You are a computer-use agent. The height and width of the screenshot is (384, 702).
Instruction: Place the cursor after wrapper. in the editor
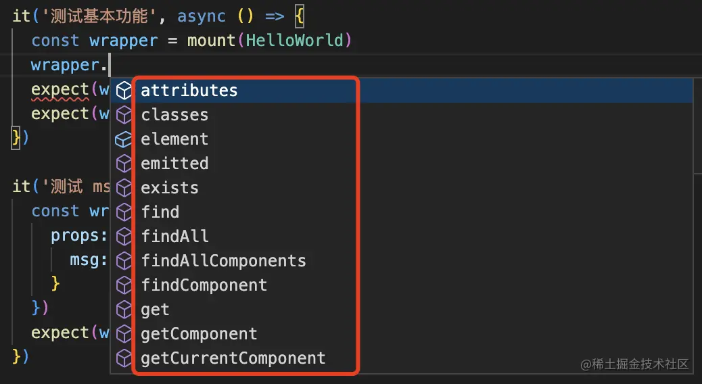coord(110,66)
